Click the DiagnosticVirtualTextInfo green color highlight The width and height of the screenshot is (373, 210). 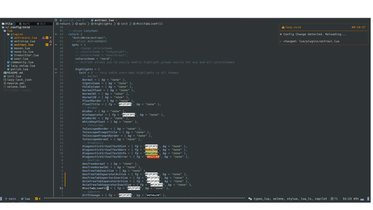(152, 153)
